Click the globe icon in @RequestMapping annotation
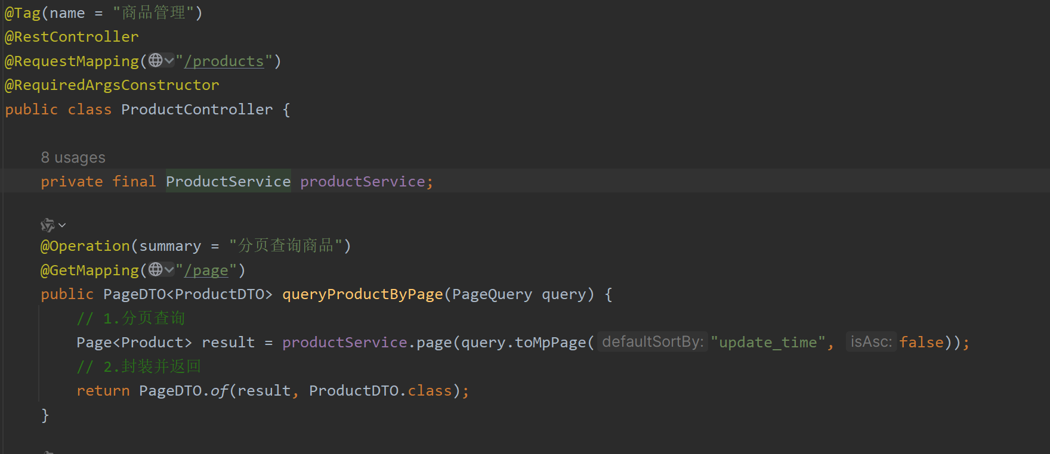 (x=155, y=60)
